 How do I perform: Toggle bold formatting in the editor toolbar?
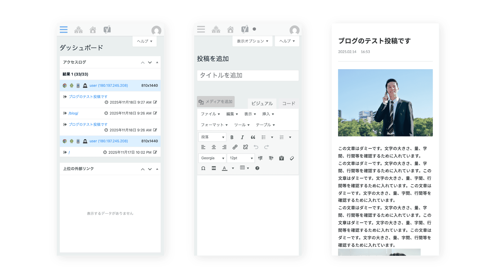pos(232,137)
